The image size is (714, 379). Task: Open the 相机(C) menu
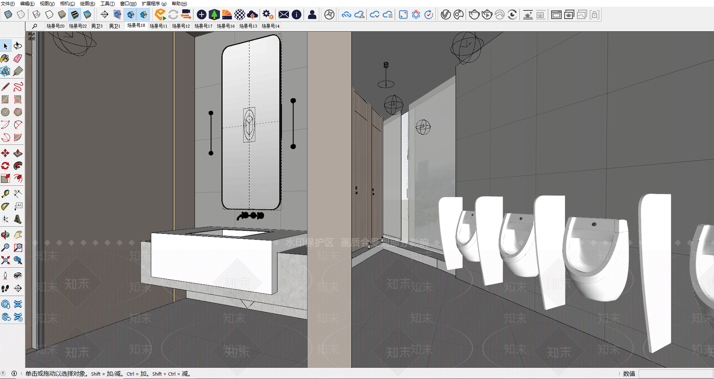(x=67, y=4)
